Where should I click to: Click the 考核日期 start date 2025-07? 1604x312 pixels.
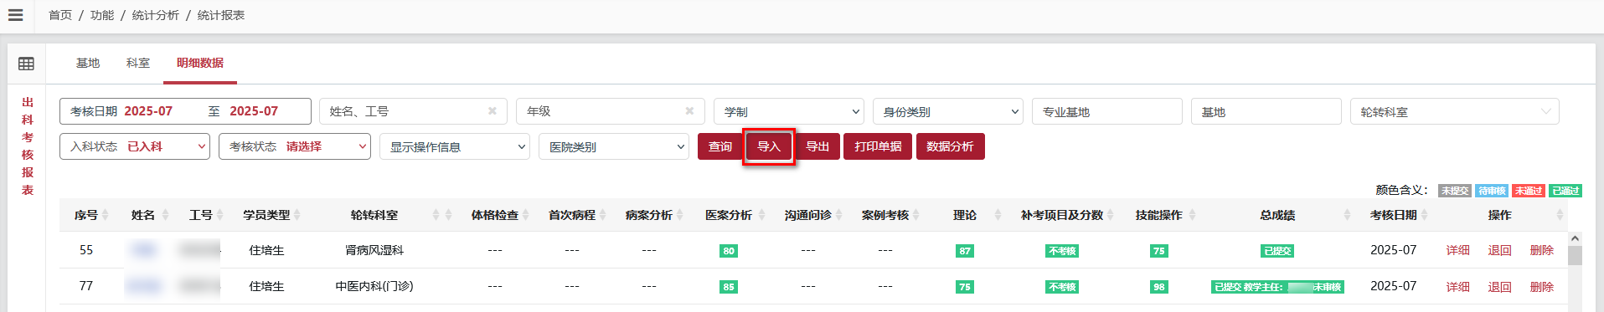coord(148,111)
